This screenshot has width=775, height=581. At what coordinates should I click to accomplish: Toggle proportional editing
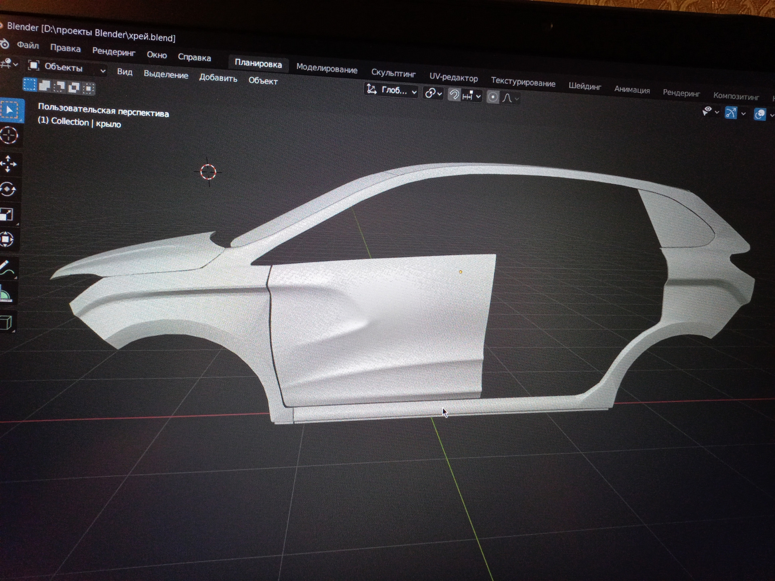pos(493,97)
